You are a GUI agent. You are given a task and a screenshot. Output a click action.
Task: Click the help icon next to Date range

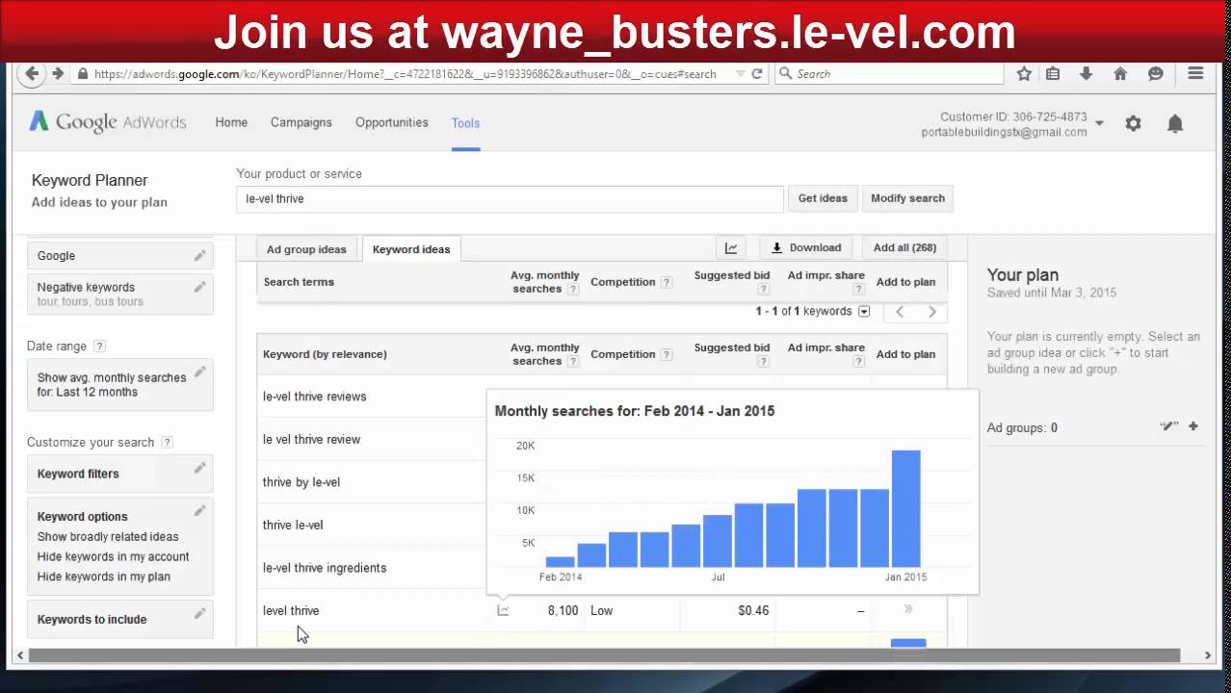click(x=99, y=346)
